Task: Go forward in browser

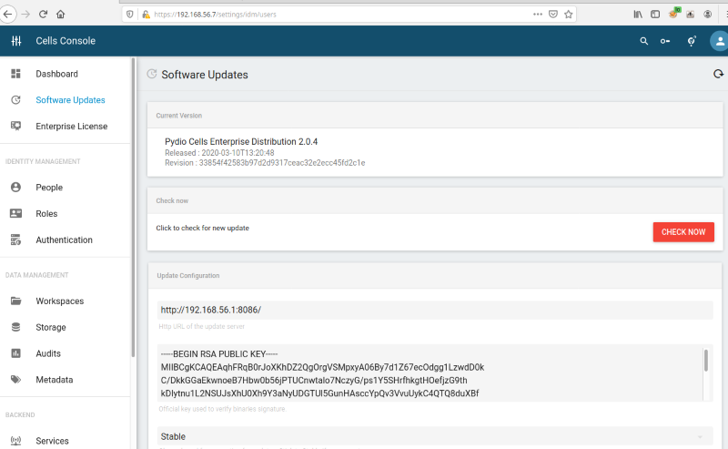Action: (25, 15)
